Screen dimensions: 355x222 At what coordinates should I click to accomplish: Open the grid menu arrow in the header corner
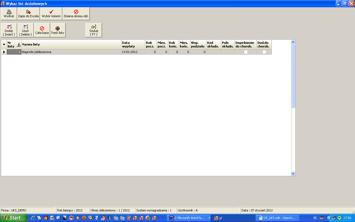(x=4, y=44)
